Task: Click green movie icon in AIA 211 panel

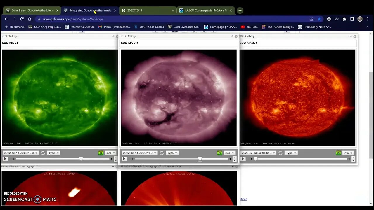Action: point(219,153)
